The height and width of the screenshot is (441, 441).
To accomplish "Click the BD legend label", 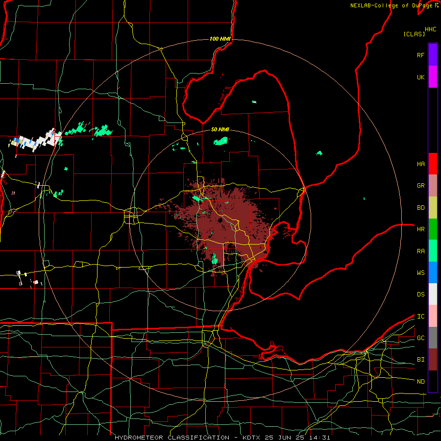I will pyautogui.click(x=420, y=208).
